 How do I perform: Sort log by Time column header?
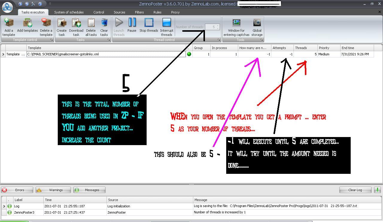[75, 200]
